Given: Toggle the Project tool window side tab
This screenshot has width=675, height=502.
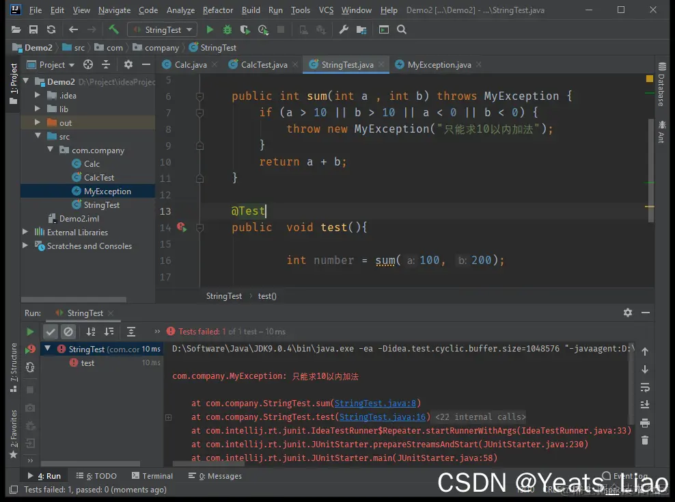Looking at the screenshot, I should point(14,83).
